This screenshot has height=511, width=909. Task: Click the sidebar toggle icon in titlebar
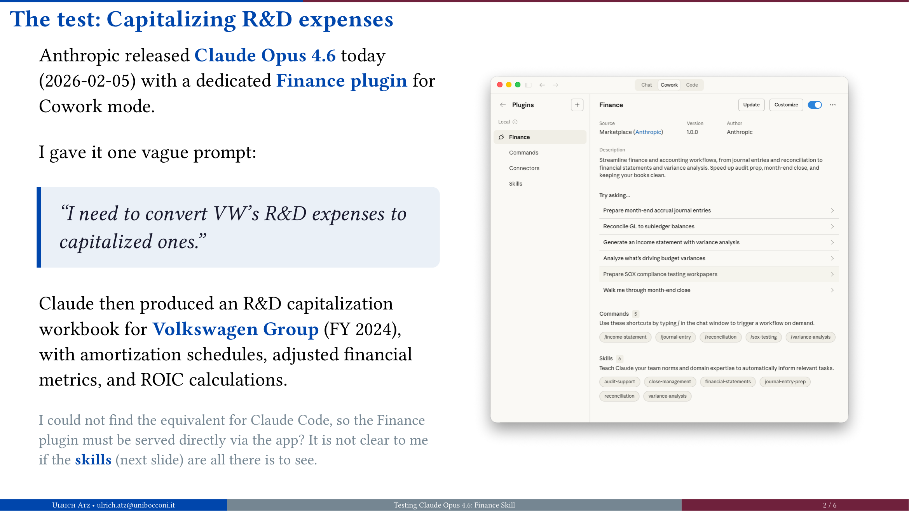(528, 85)
